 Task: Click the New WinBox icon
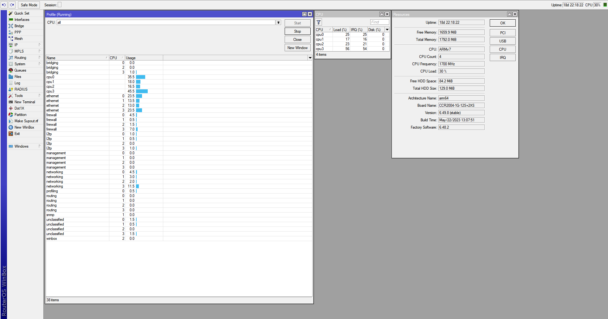(11, 127)
